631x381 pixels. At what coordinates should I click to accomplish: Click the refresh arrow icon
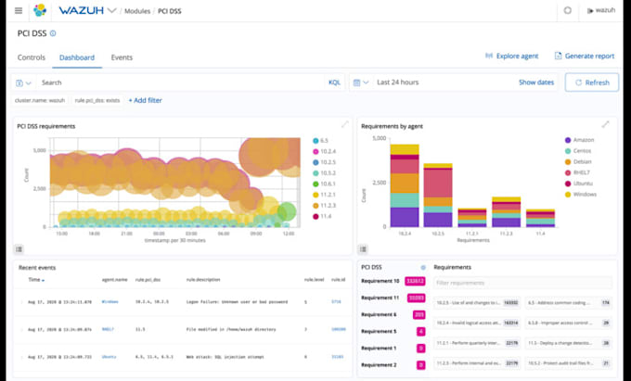(578, 83)
